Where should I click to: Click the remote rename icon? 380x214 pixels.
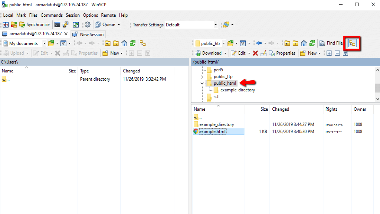click(x=263, y=53)
